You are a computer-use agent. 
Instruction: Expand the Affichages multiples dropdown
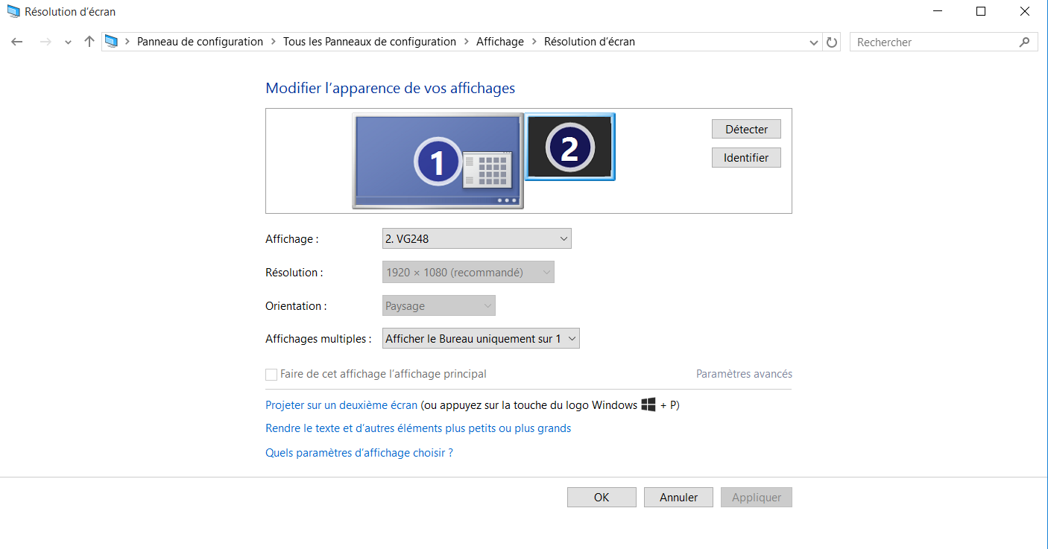(x=481, y=339)
